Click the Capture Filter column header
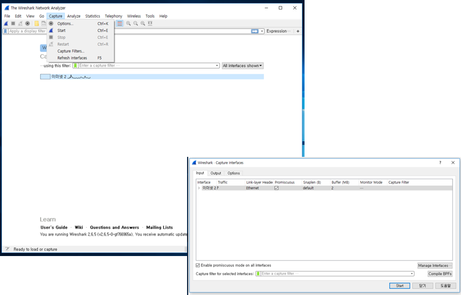The width and height of the screenshot is (461, 295). tap(399, 182)
